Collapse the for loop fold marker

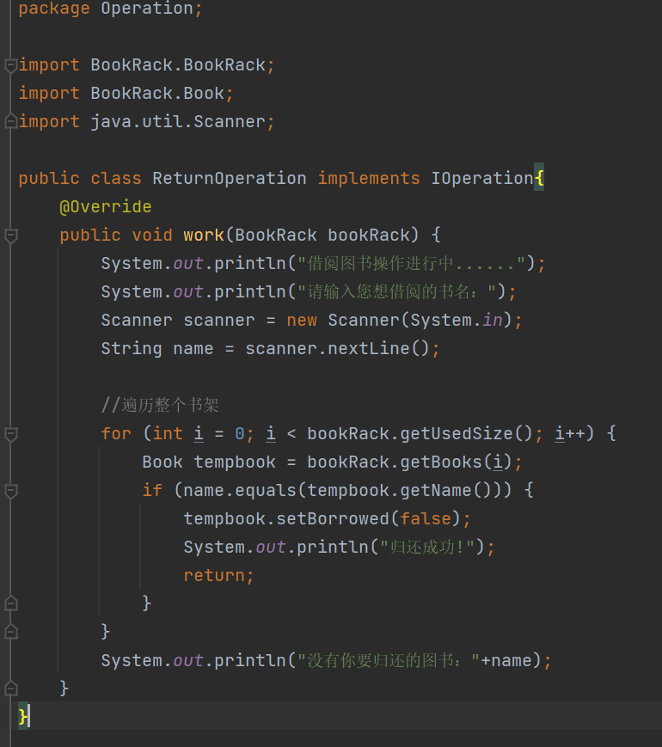10,434
